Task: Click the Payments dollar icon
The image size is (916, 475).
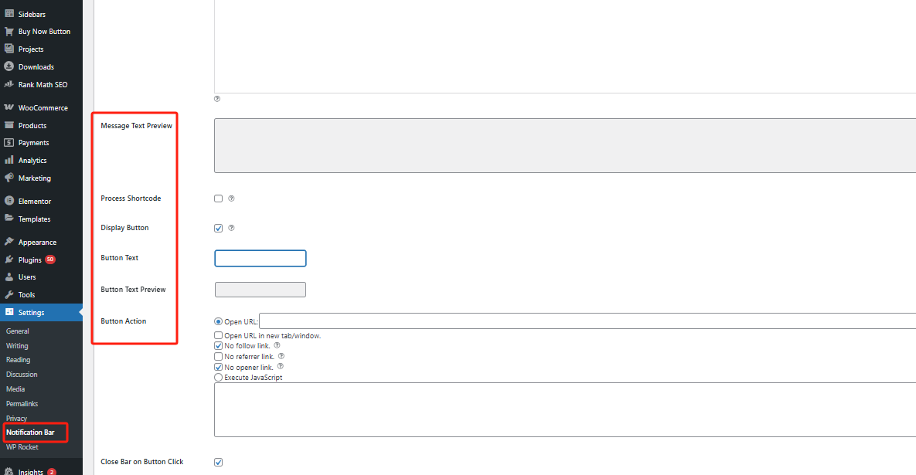Action: pos(9,142)
